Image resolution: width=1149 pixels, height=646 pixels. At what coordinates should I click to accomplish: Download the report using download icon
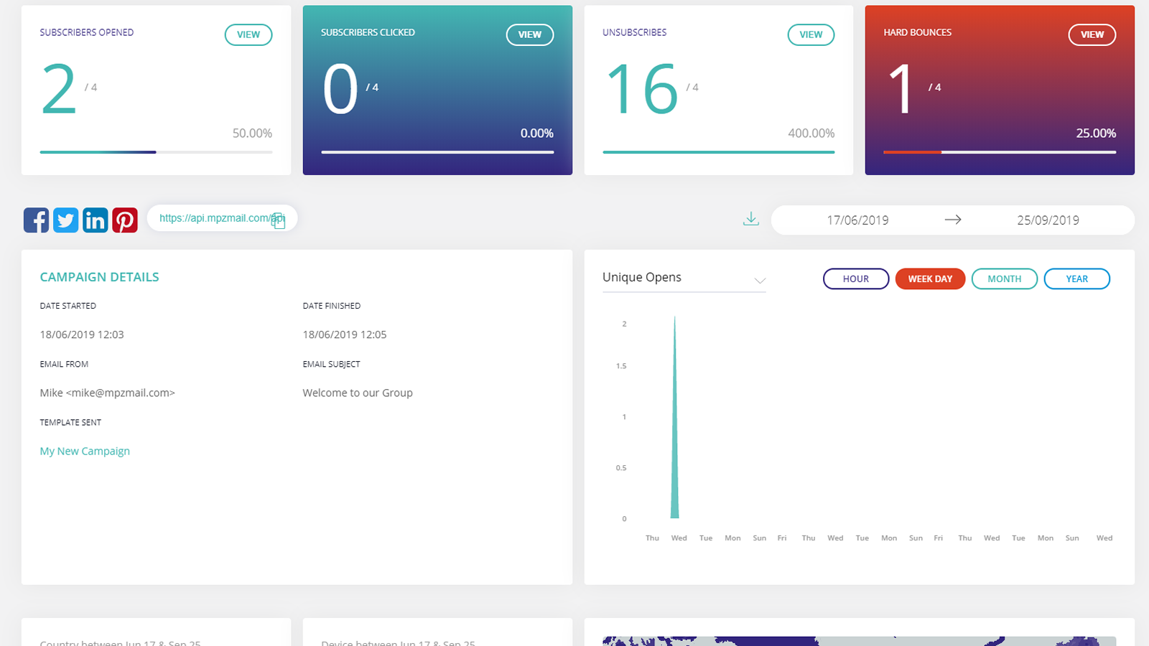tap(750, 219)
